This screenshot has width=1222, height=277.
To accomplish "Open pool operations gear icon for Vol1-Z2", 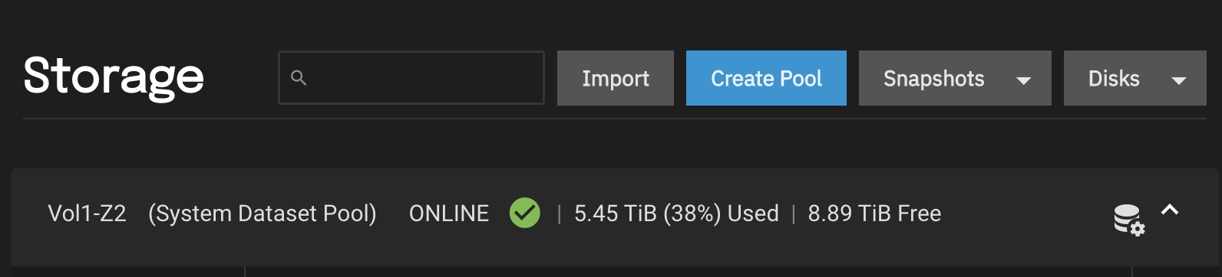I will click(1129, 220).
